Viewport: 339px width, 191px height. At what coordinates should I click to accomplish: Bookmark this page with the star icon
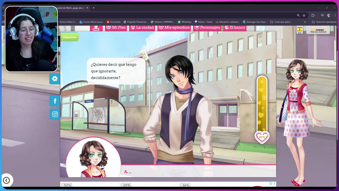tap(304, 15)
